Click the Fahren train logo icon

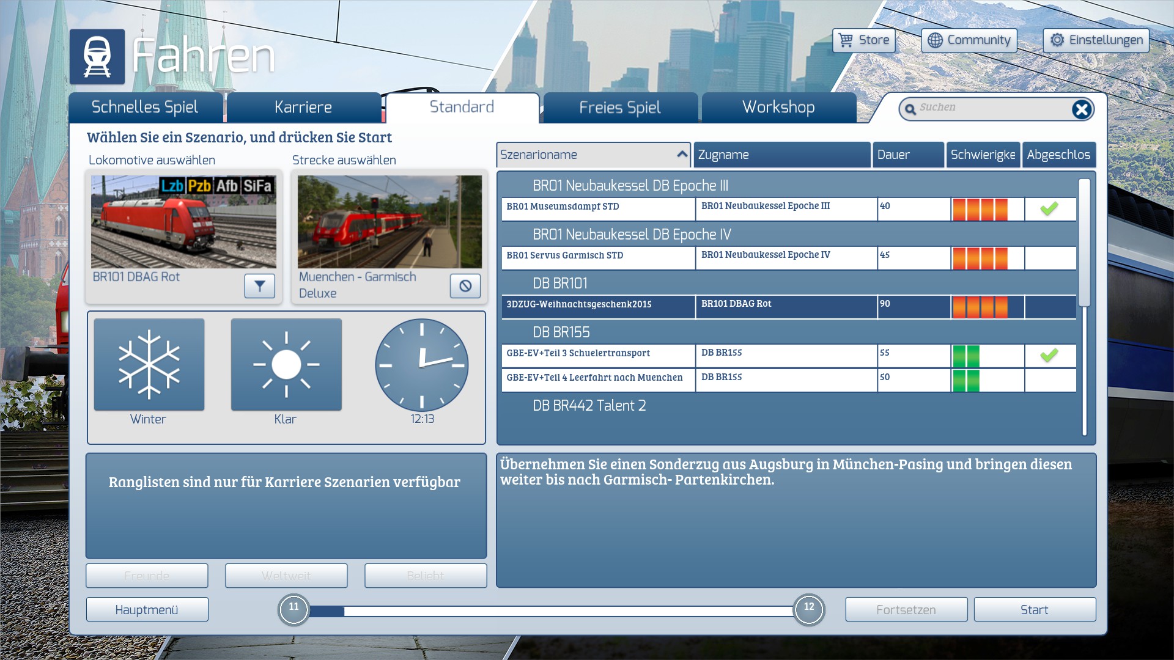point(97,57)
